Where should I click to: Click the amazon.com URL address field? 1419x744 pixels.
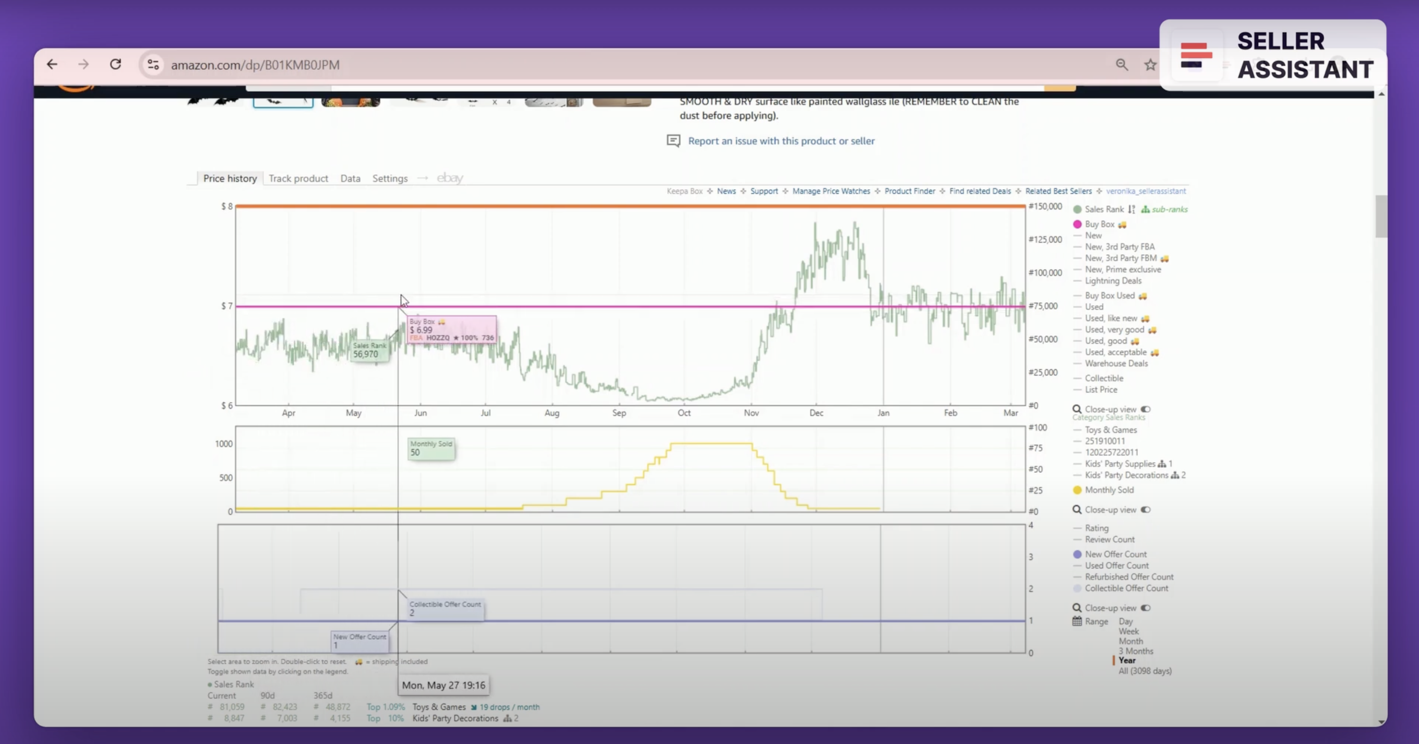point(255,65)
